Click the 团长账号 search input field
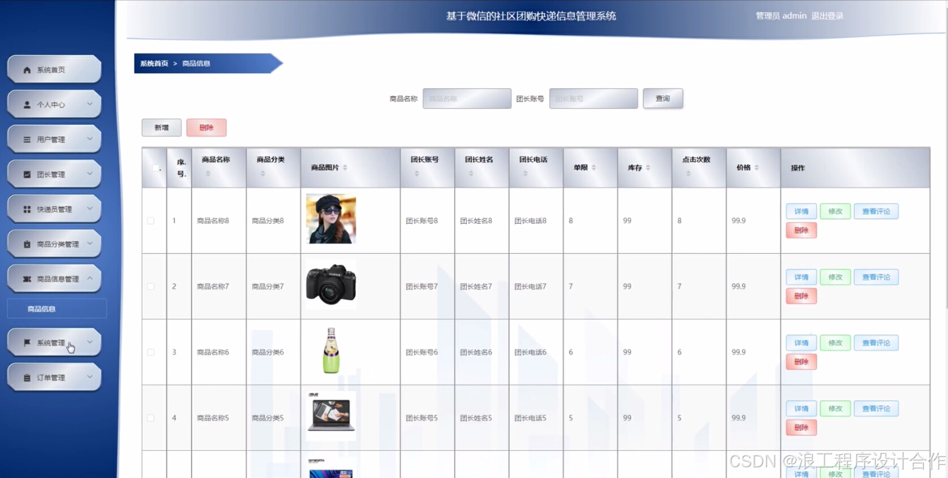Viewport: 948px width, 478px height. coord(593,98)
